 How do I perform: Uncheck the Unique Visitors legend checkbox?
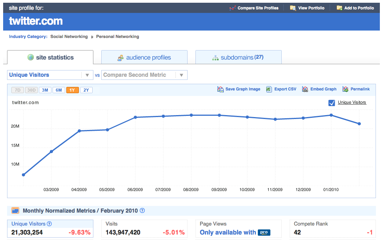(x=332, y=103)
